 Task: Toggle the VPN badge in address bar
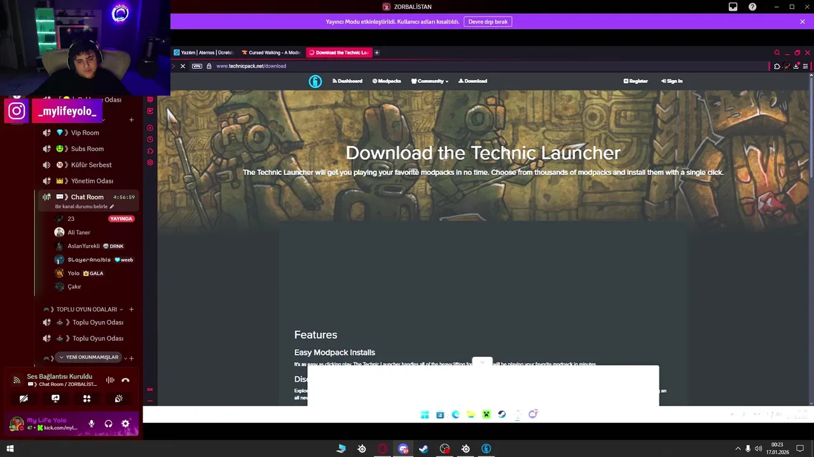197,66
